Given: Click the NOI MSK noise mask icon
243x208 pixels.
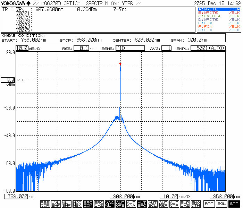Looking at the screenshot, I should [x=77, y=204].
